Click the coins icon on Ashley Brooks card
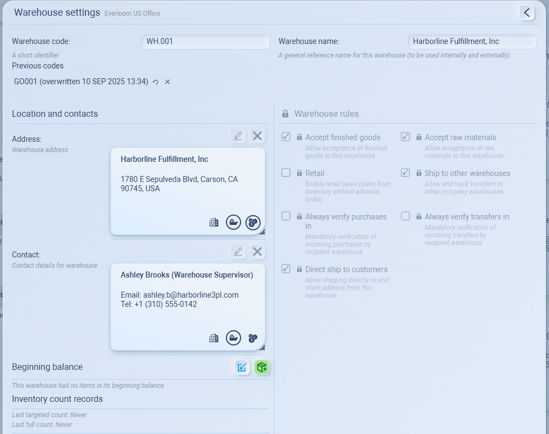 (253, 338)
